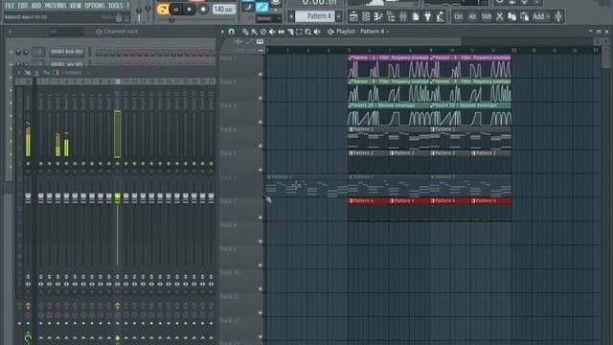The image size is (613, 345).
Task: Open the plugin picker plug icon
Action: (x=428, y=16)
